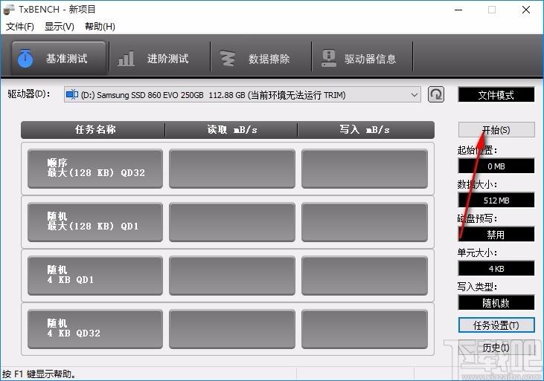Click the 单元大小: label
Image resolution: width=544 pixels, height=381 pixels.
click(x=477, y=253)
